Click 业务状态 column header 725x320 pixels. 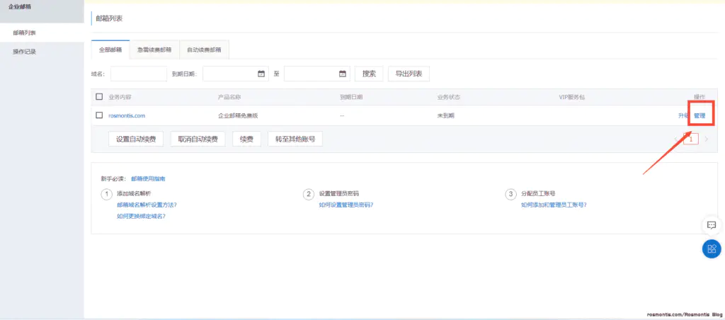[448, 97]
